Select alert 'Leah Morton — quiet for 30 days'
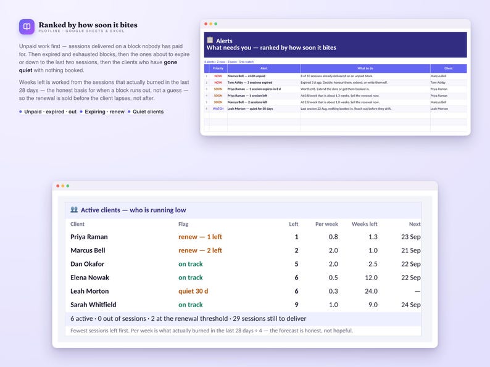The width and height of the screenshot is (490, 367). [250, 109]
